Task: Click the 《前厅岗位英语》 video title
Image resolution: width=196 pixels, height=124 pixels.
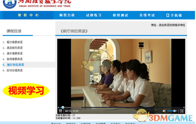Action: 74,31
